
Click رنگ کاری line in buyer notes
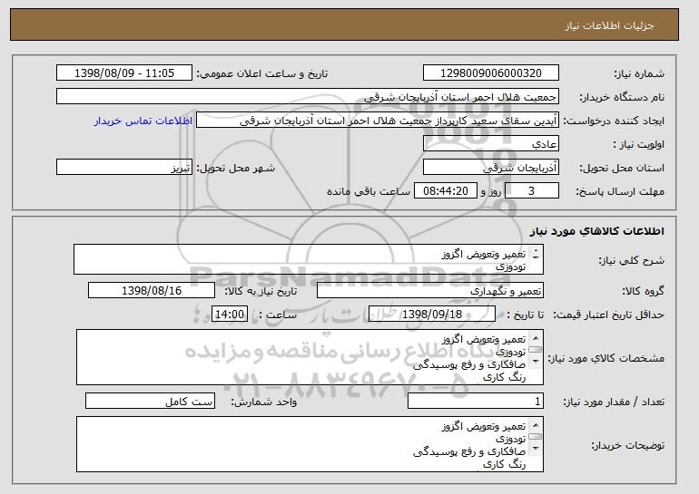[505, 464]
